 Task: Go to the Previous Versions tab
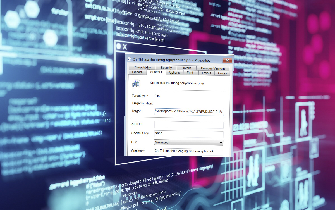[213, 68]
